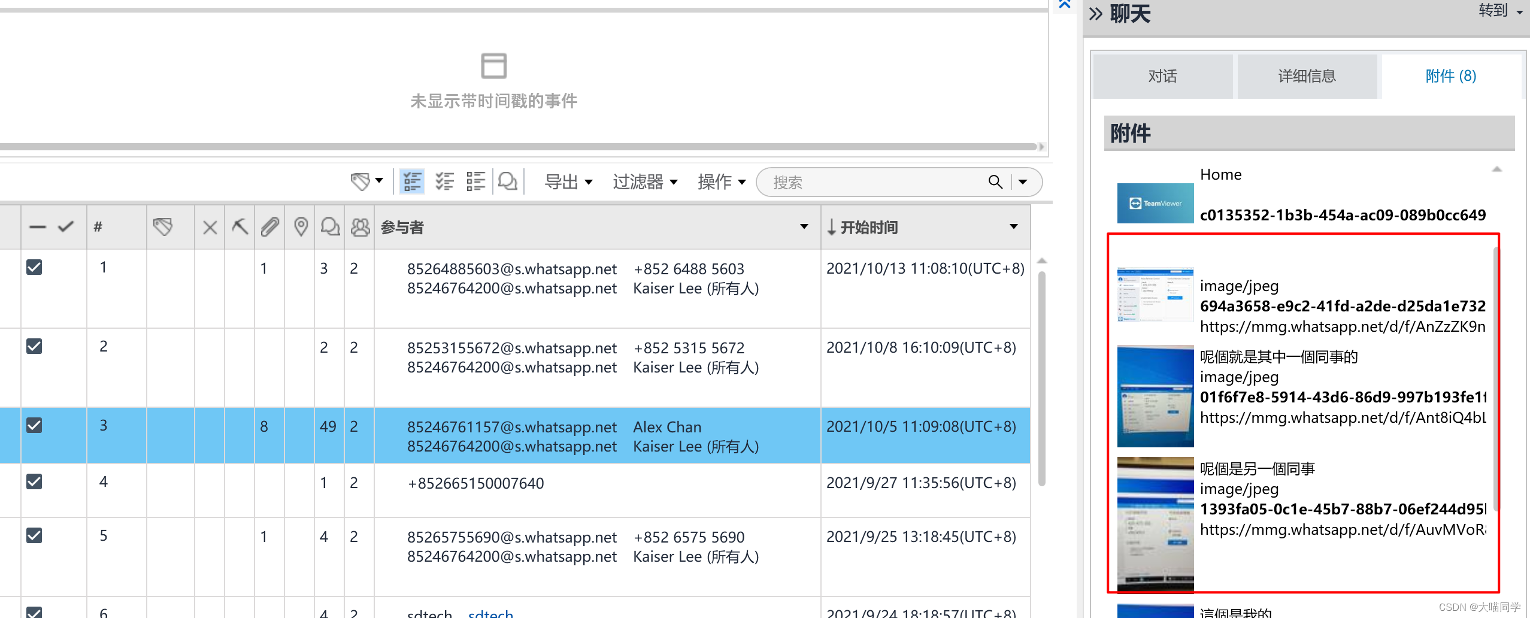Screen dimensions: 1530x618
Task: Click the deselect-all dash icon in the table header
Action: pos(38,227)
